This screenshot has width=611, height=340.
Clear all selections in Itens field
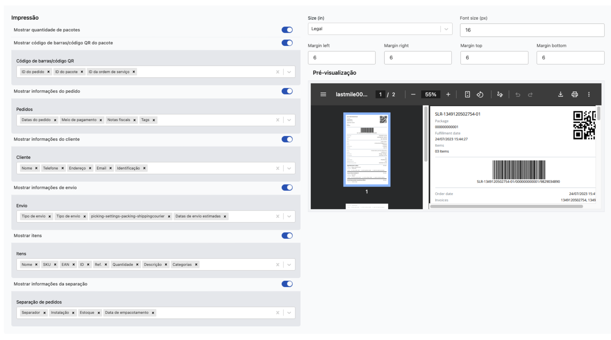coord(278,264)
